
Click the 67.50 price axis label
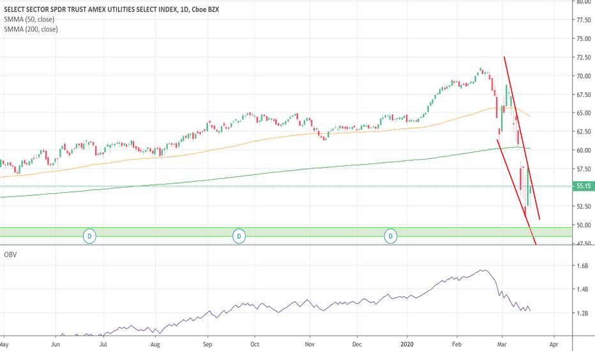pos(584,94)
